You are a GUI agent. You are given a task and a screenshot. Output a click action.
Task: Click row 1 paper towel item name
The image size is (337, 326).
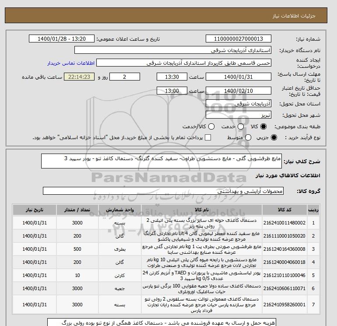click(x=202, y=223)
